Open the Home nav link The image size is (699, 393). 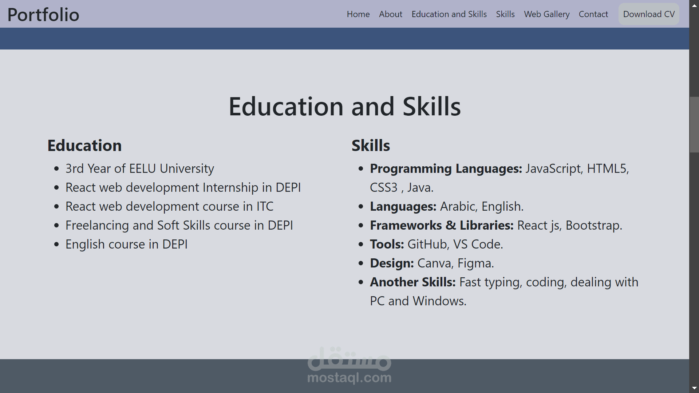(358, 14)
